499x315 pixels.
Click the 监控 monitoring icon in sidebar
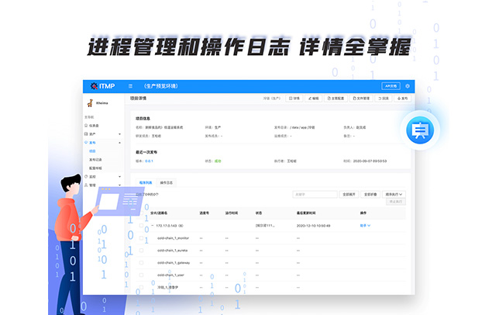86,177
